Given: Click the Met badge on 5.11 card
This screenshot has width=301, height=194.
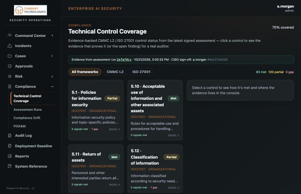Looking at the screenshot, I should click(x=114, y=157).
